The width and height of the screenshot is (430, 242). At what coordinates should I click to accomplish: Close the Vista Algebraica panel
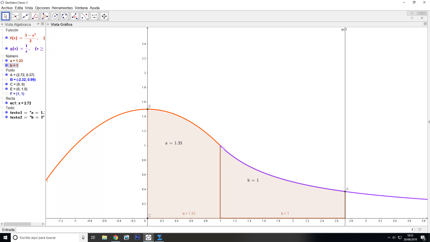pyautogui.click(x=43, y=24)
